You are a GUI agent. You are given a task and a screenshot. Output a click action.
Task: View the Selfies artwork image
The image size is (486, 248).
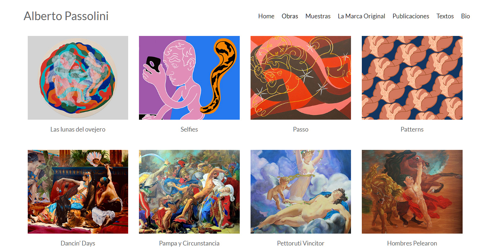[x=189, y=78]
